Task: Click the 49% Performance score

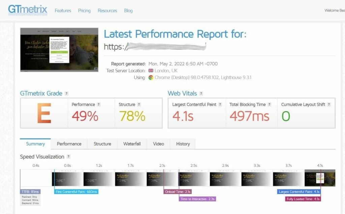Action: 85,116
